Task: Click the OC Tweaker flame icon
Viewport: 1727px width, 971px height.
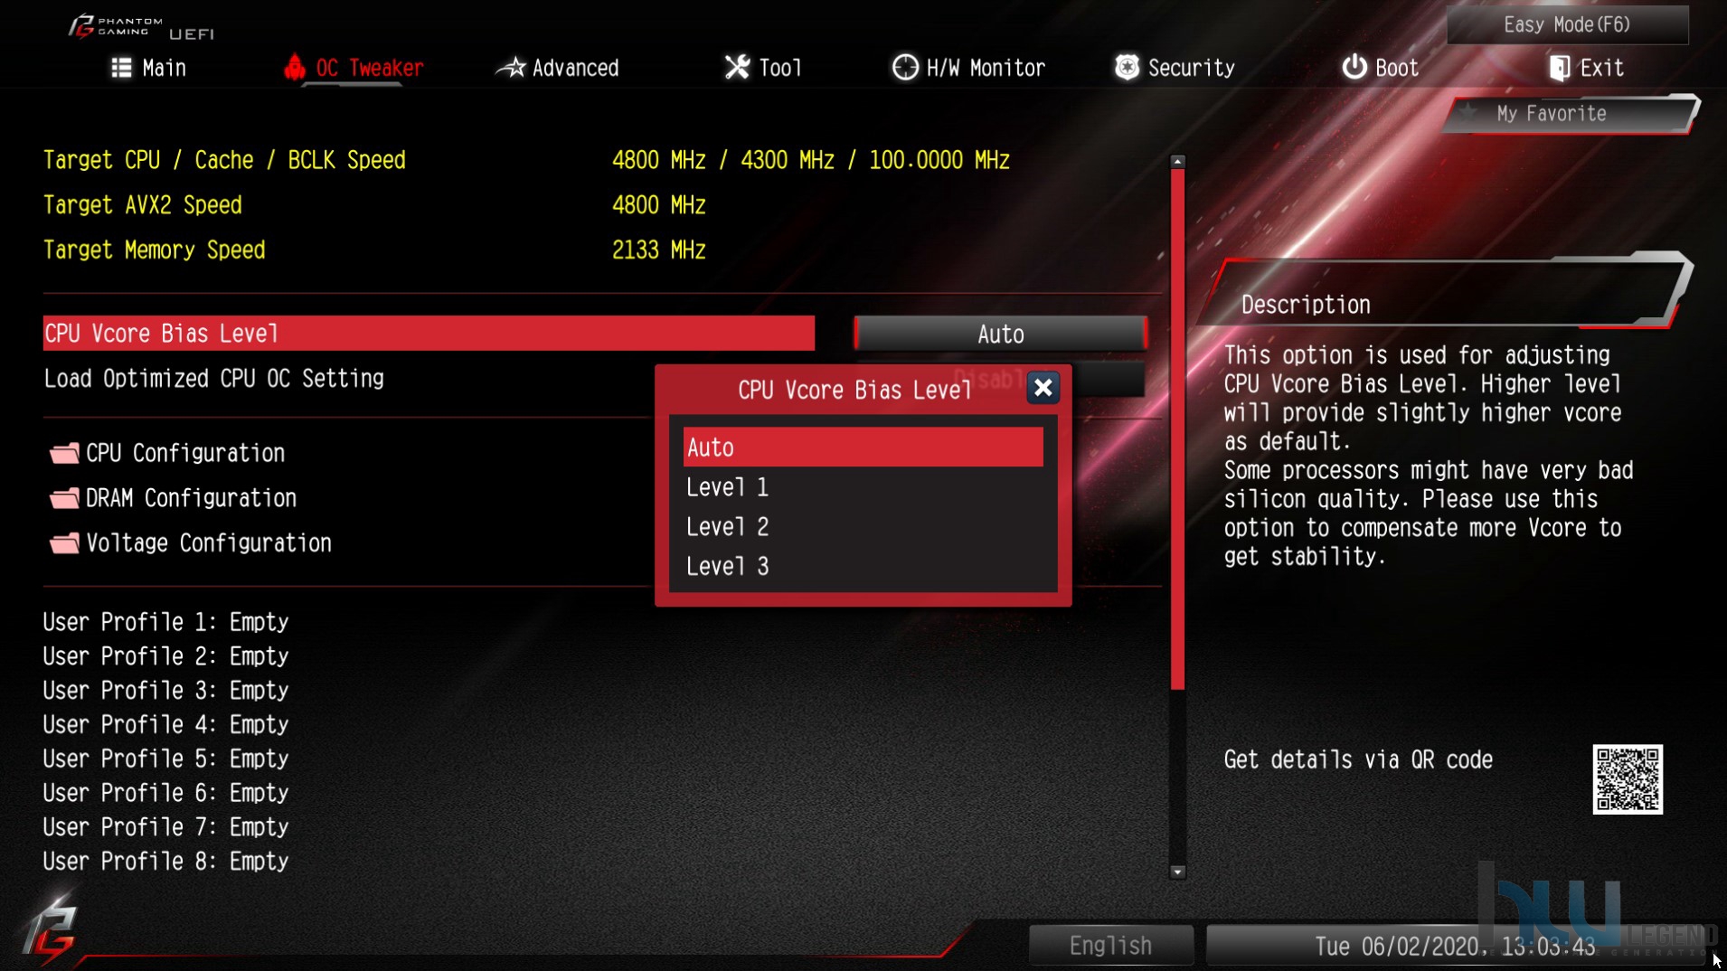Action: pyautogui.click(x=294, y=67)
